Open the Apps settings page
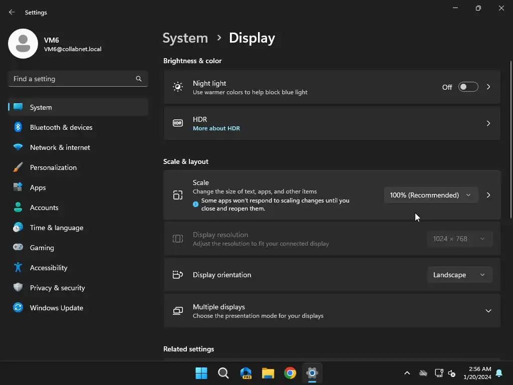 click(x=78, y=187)
